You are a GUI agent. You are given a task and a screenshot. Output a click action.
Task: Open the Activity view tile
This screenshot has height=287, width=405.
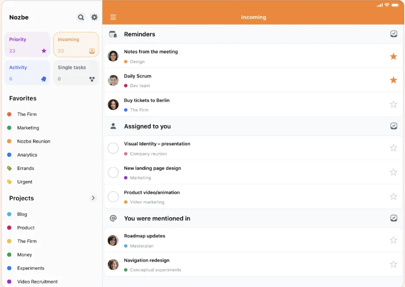point(27,72)
